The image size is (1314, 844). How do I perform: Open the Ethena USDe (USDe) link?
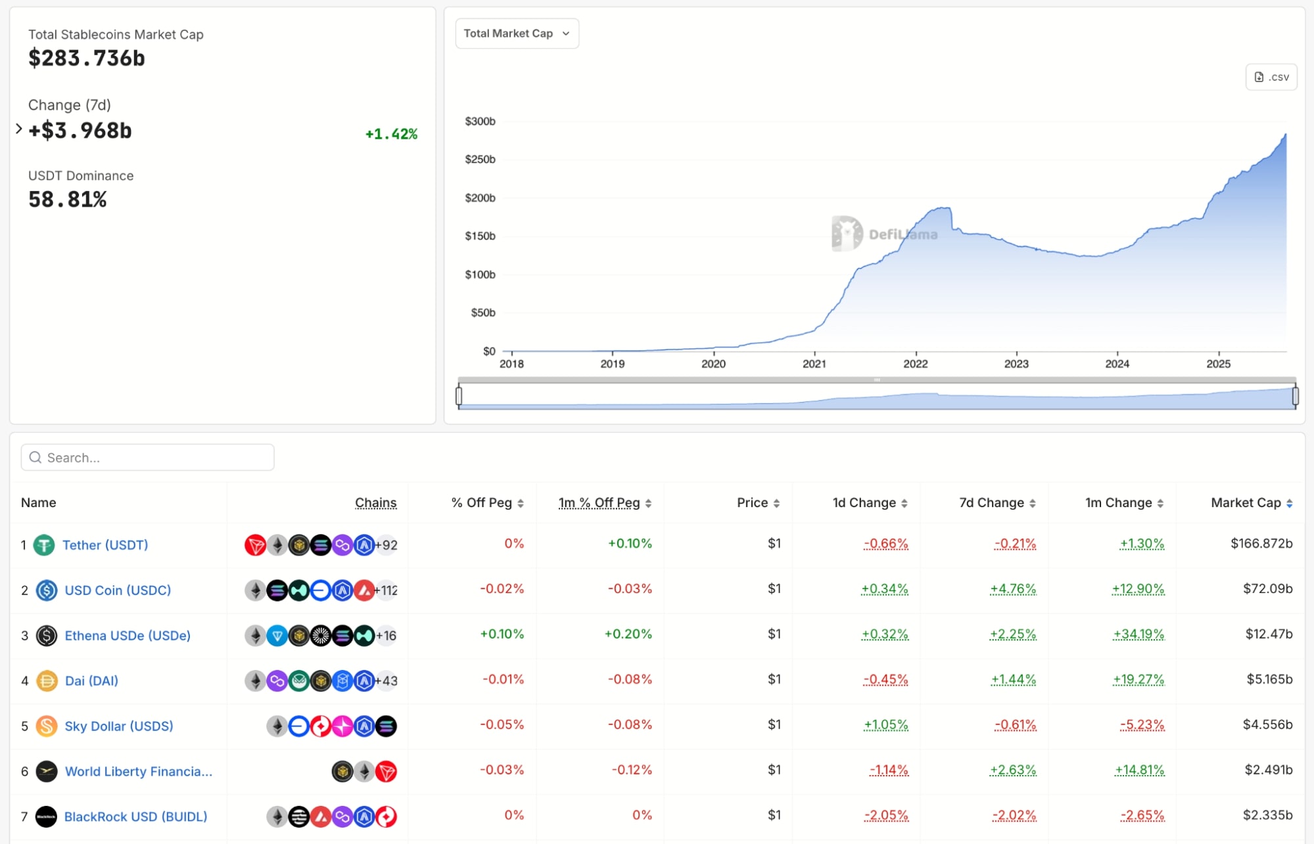point(128,636)
